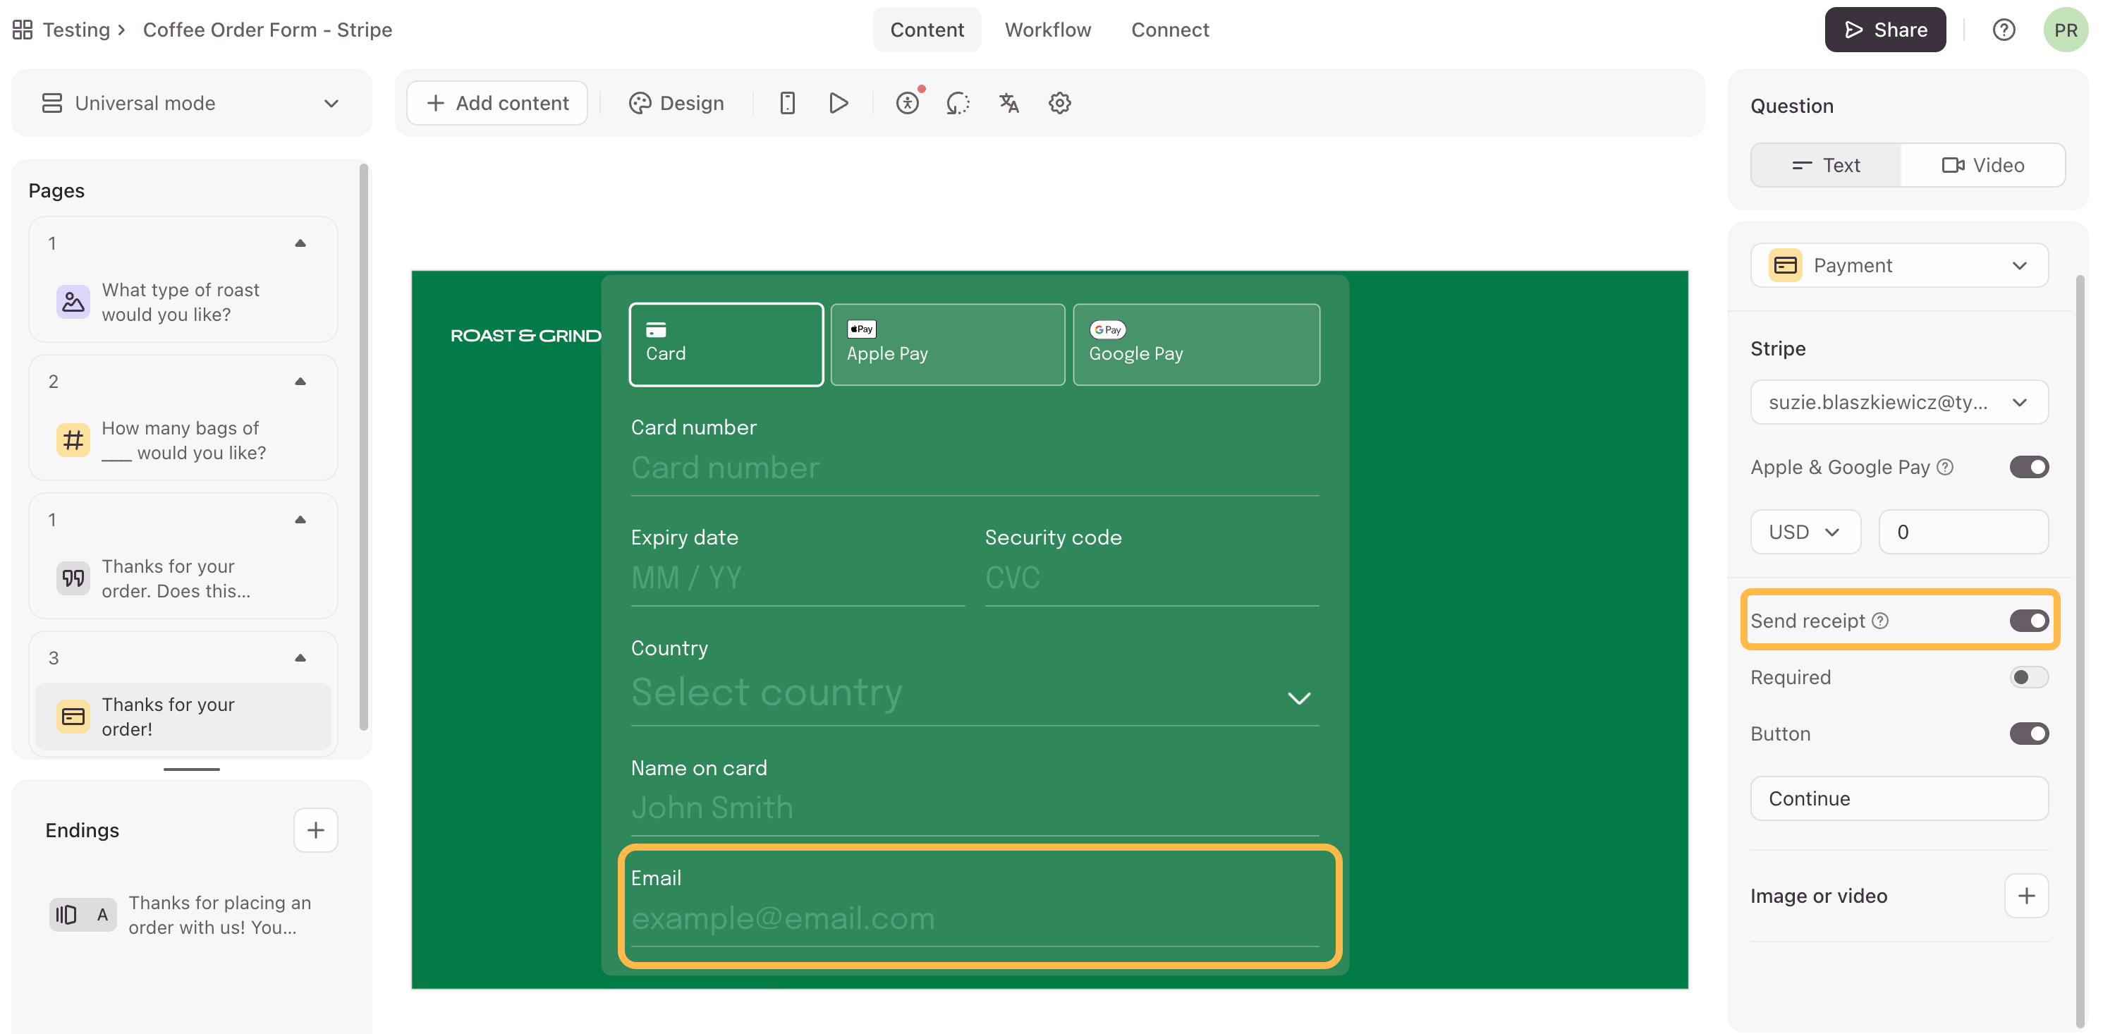Click the translate languages icon
This screenshot has height=1034, width=2103.
coord(1009,103)
